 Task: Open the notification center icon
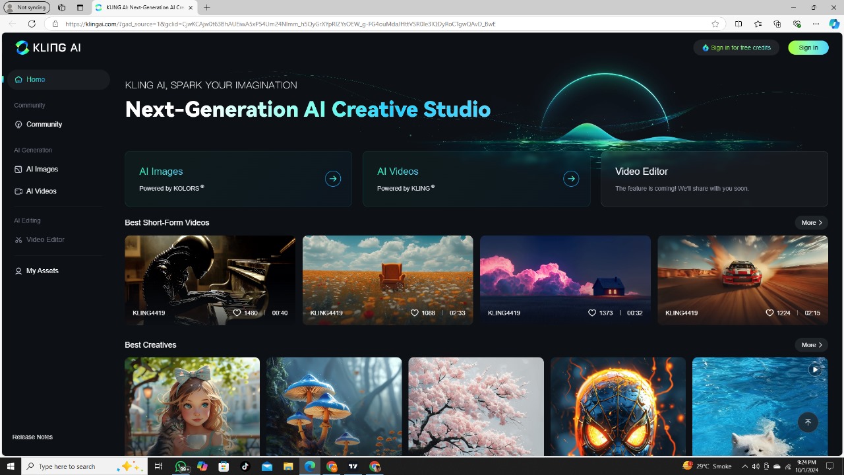pyautogui.click(x=830, y=466)
